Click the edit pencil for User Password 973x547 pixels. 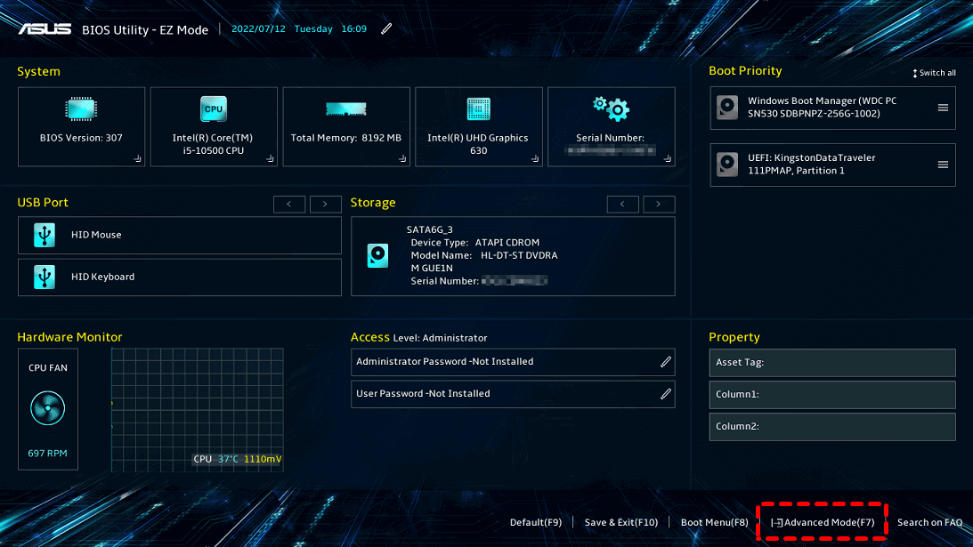[x=665, y=394]
